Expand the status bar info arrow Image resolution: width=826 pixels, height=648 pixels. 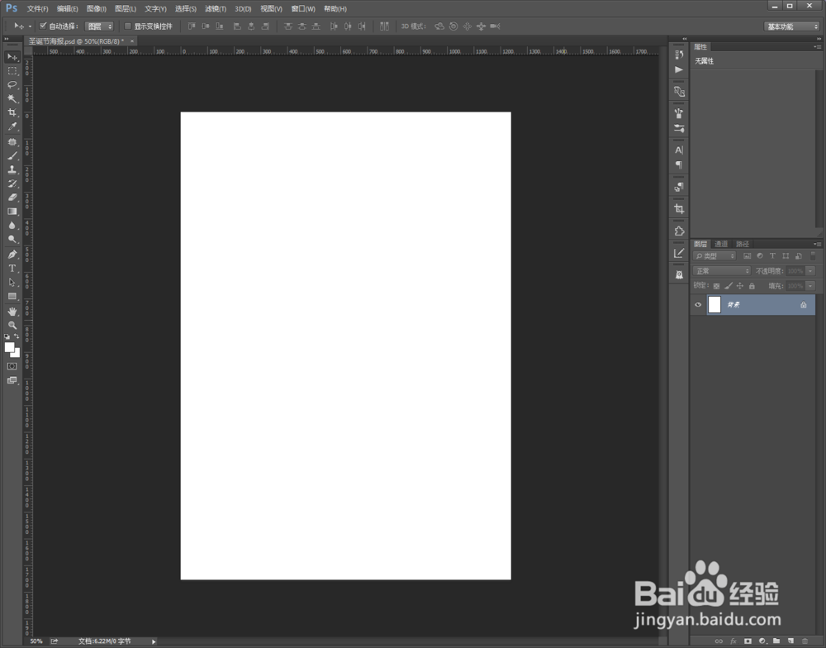154,641
